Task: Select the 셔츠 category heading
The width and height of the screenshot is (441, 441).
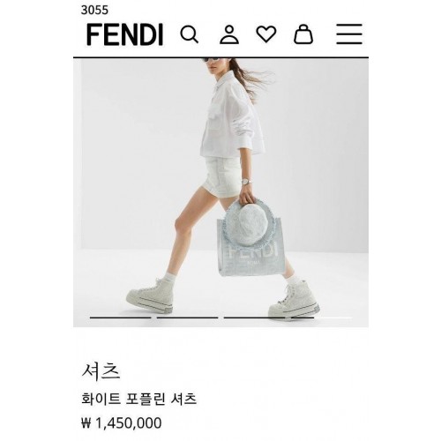Action: coord(101,371)
